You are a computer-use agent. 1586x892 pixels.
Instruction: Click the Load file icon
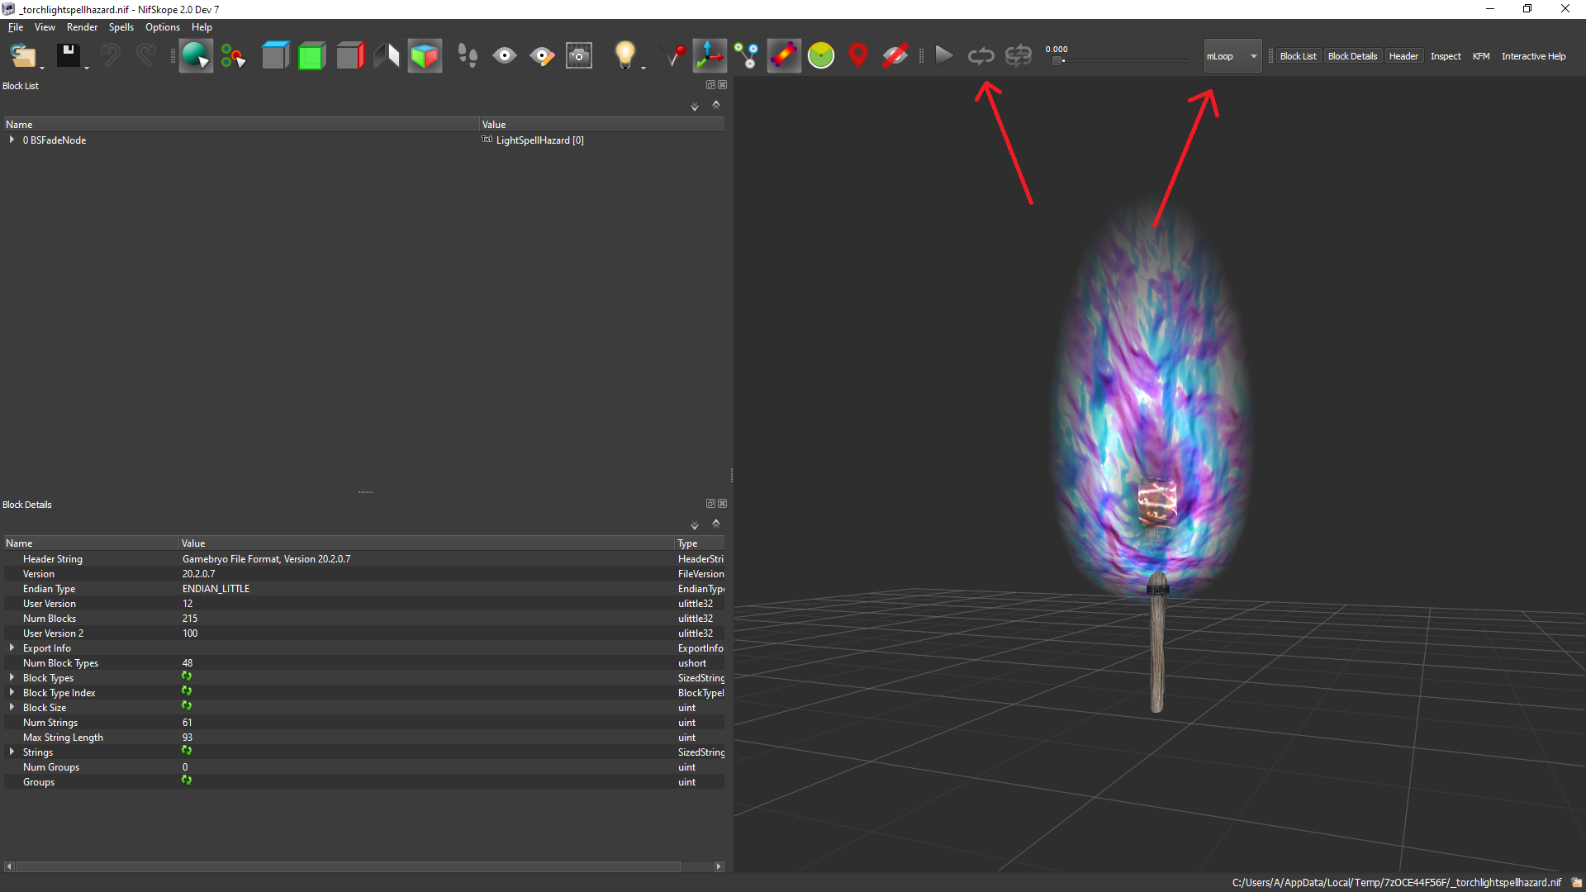point(22,56)
